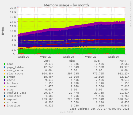Screen dimensions: 133x115
Task: Click the orange swap_cache legend swatch
Action: tap(5, 70)
